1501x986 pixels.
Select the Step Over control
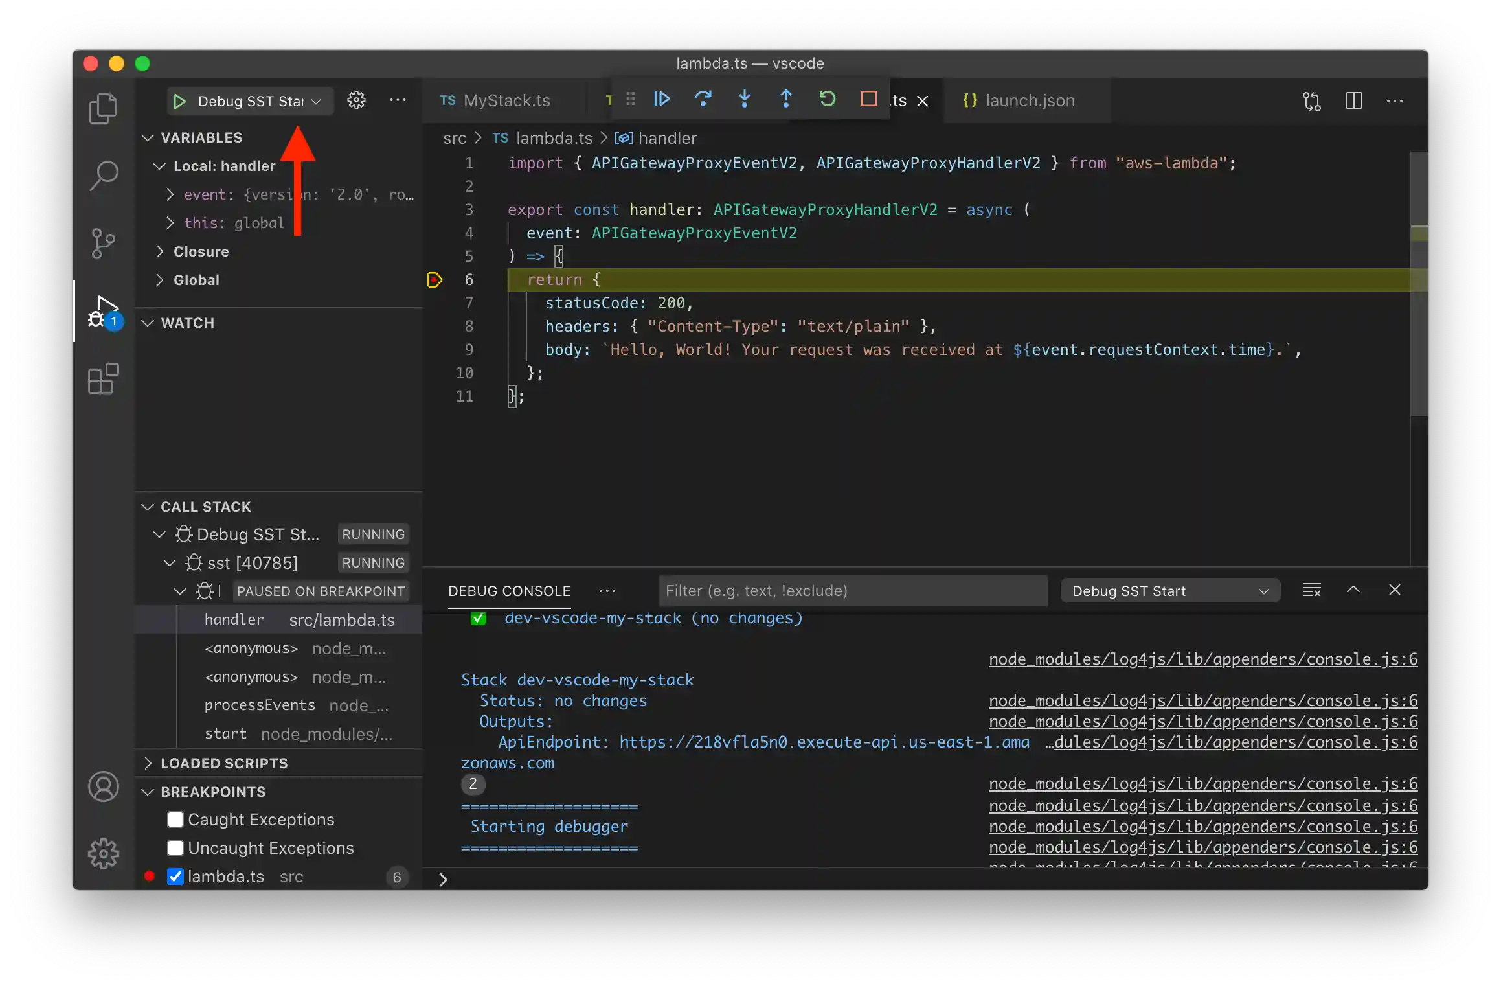(703, 99)
